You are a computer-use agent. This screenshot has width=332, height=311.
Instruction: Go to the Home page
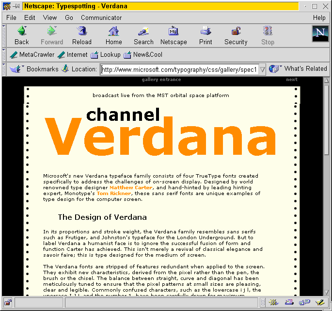(x=114, y=35)
